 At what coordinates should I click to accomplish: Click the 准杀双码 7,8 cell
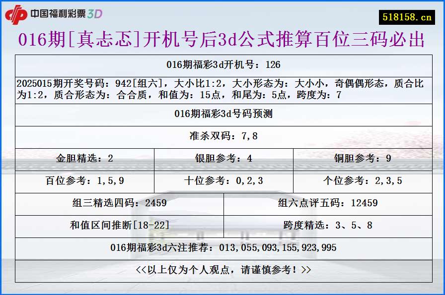click(222, 135)
